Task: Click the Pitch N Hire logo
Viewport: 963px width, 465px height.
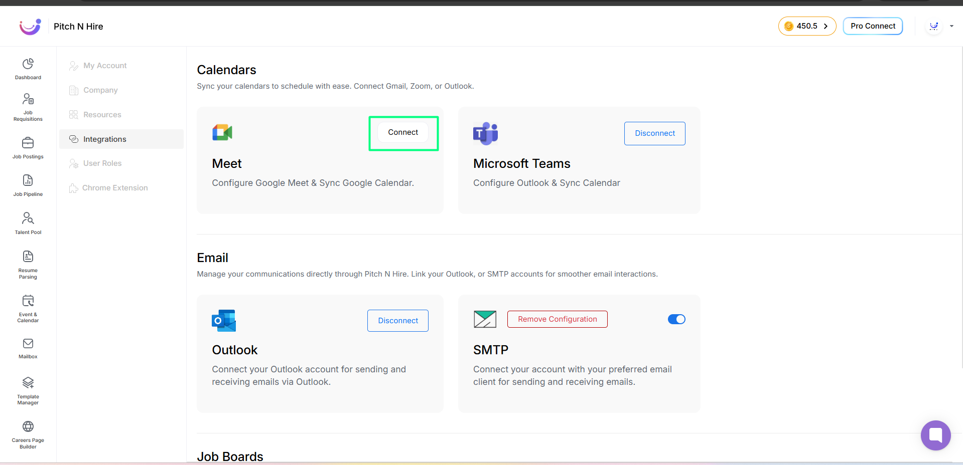Action: point(30,27)
